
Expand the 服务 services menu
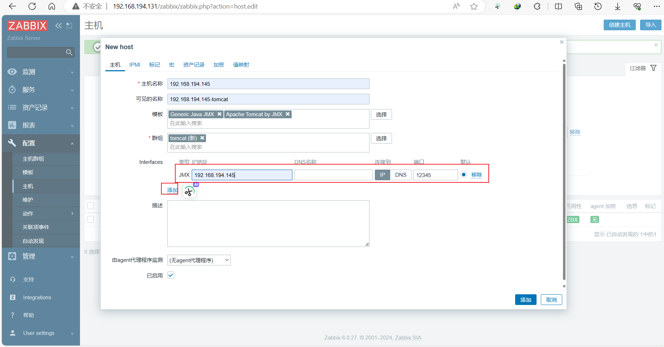(41, 90)
